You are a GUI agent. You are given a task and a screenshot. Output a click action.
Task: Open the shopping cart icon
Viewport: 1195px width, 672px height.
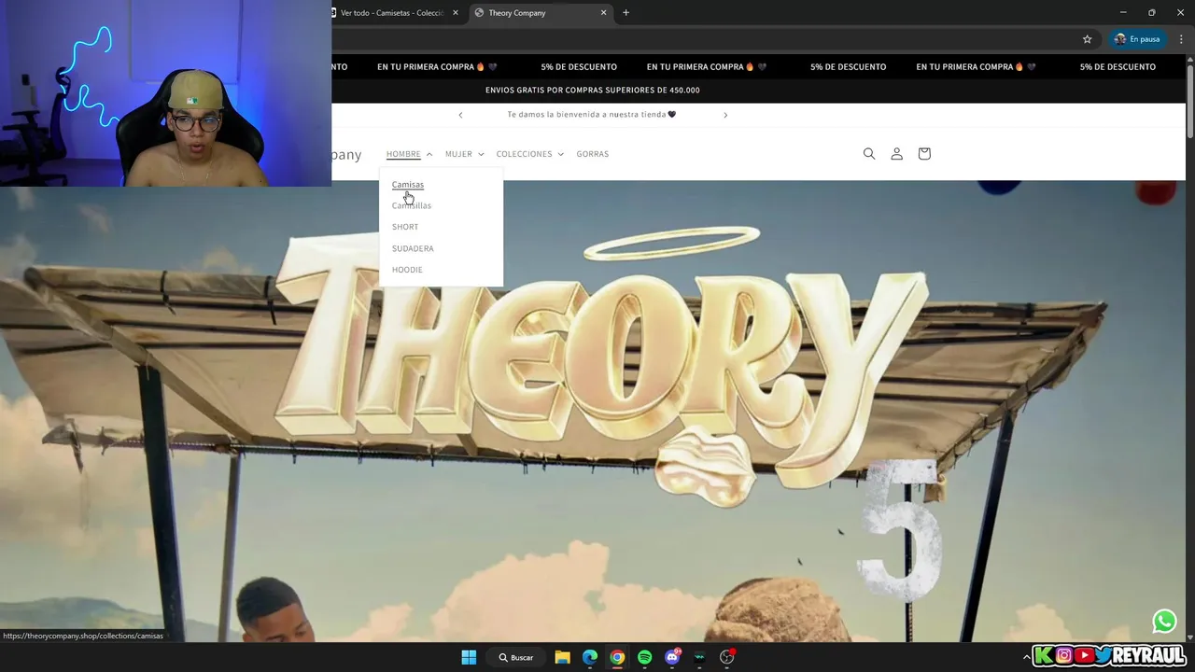click(924, 154)
